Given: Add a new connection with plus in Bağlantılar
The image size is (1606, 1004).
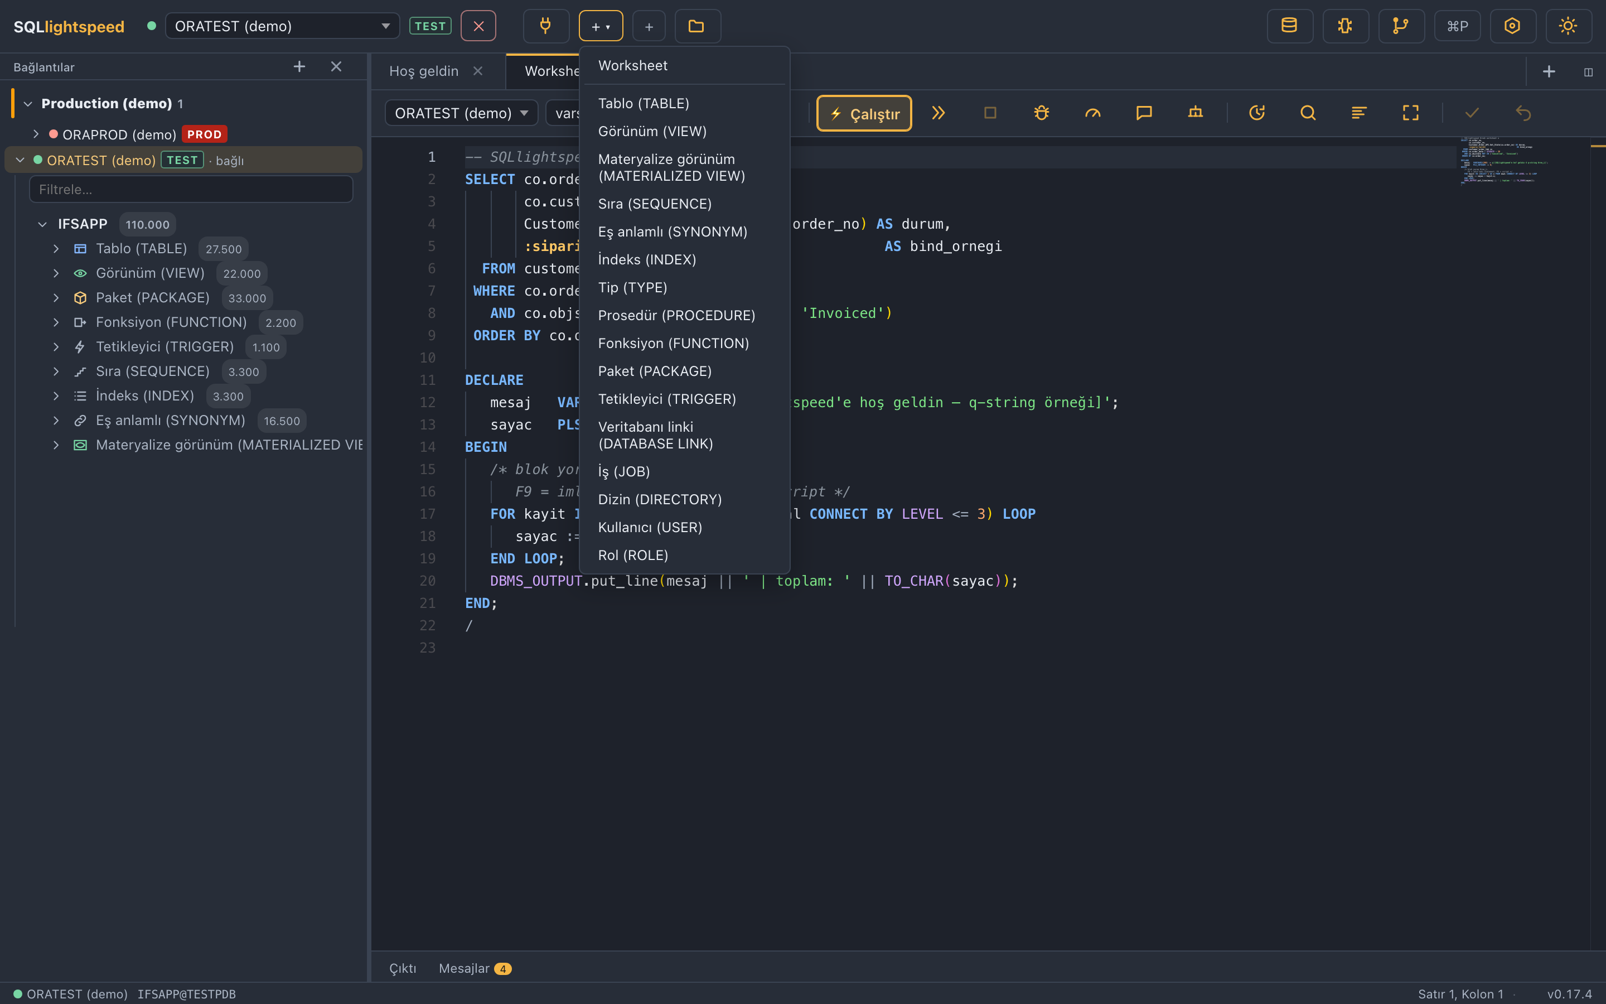Looking at the screenshot, I should [299, 66].
